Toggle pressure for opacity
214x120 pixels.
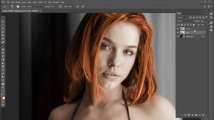(x=60, y=7)
